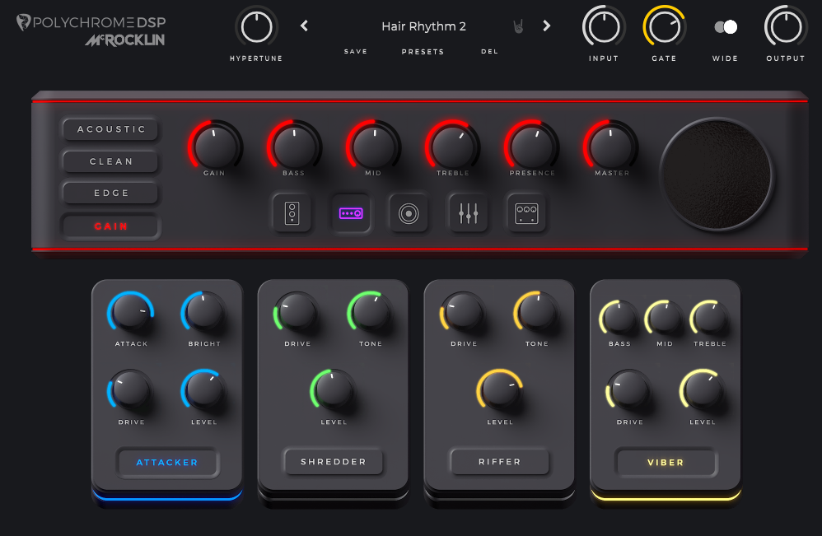Go to previous preset with left chevron
Image resolution: width=822 pixels, height=536 pixels.
coord(304,26)
